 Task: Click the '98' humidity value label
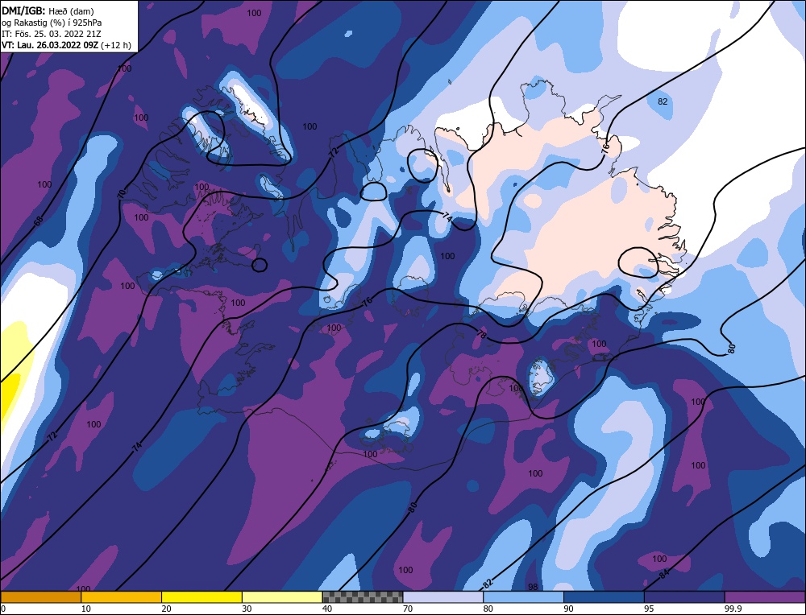click(533, 586)
